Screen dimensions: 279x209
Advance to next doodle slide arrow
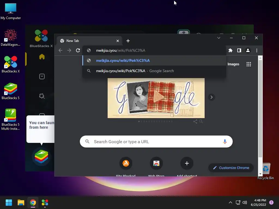coord(211,97)
